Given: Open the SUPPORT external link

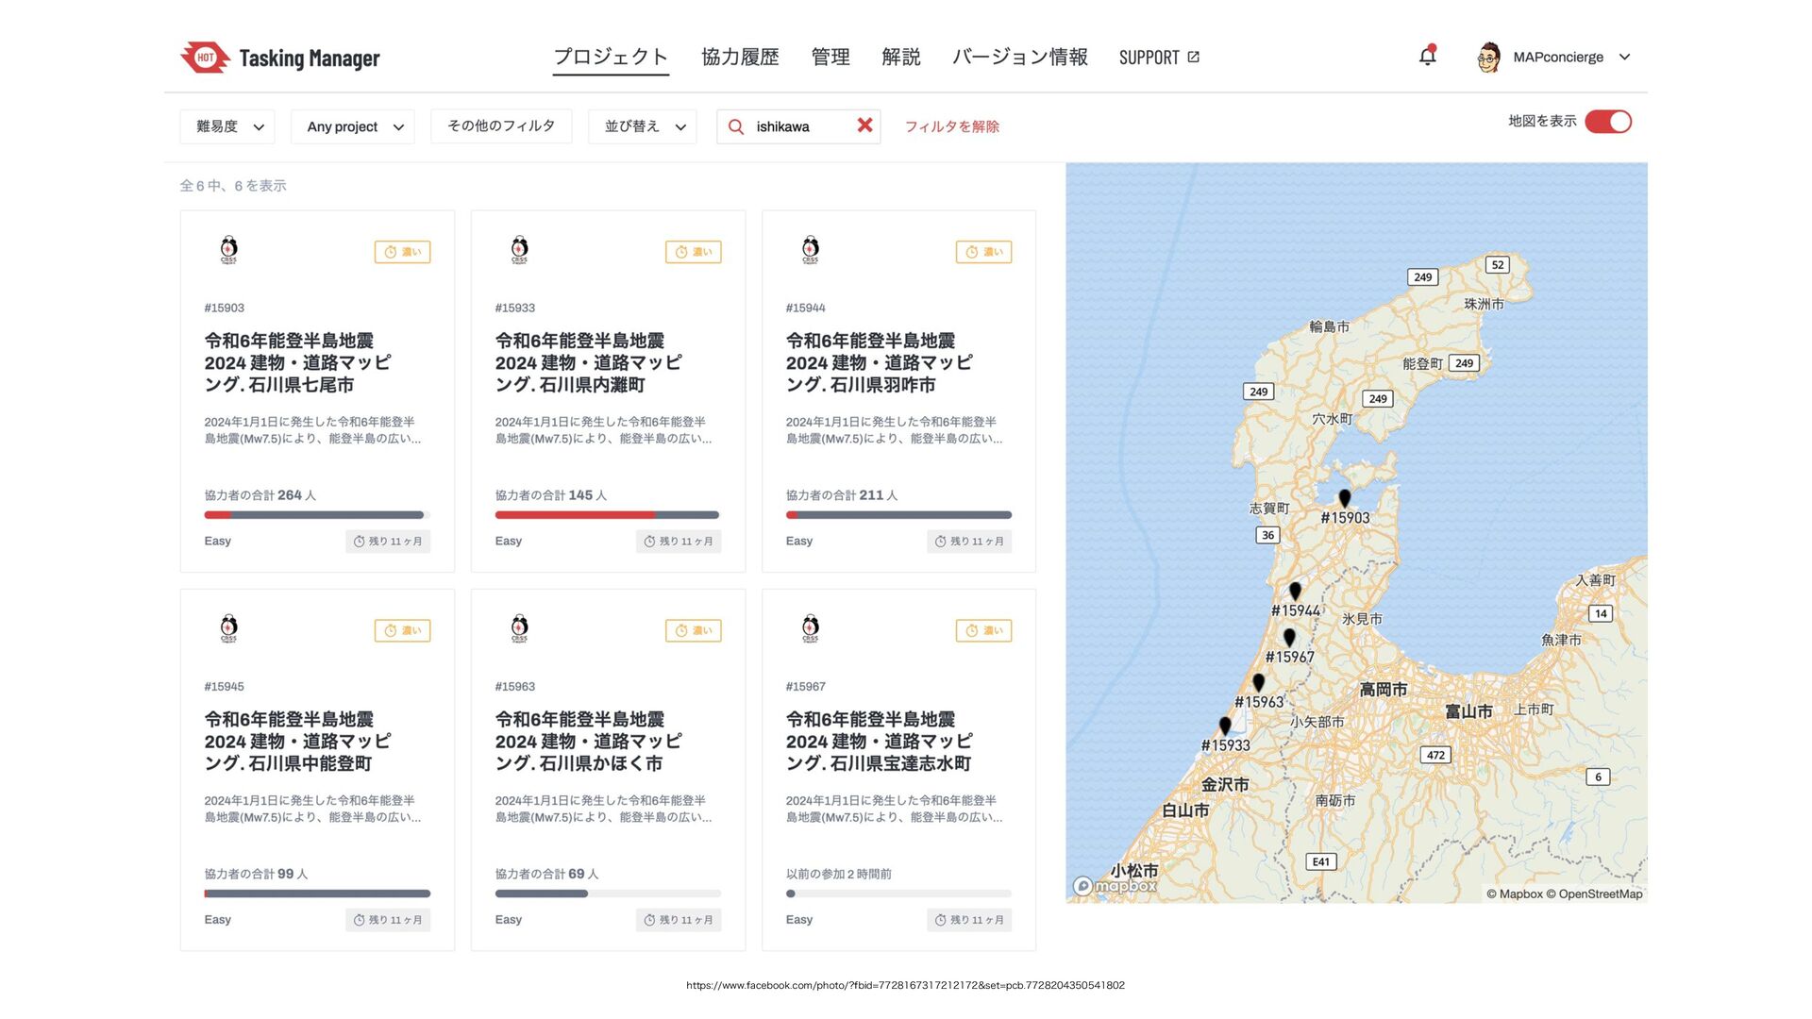Looking at the screenshot, I should coord(1158,57).
